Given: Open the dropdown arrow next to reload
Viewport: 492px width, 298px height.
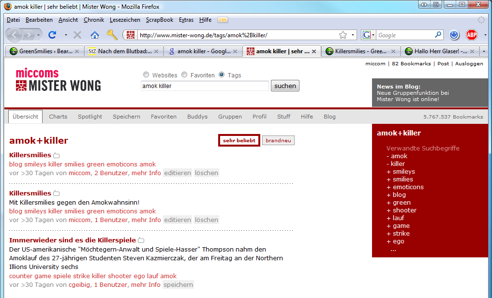Looking at the screenshot, I should pos(66,35).
